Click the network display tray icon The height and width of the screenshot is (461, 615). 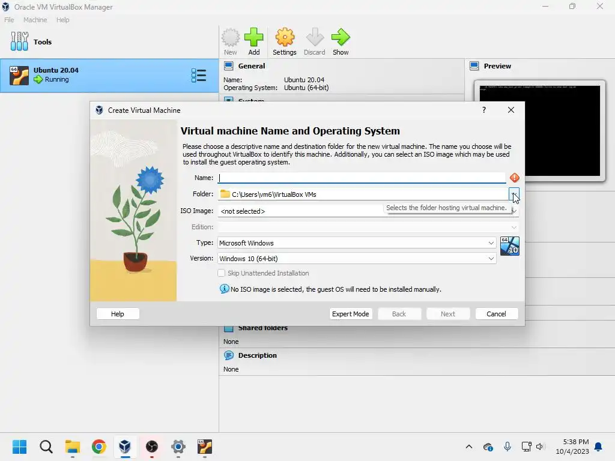click(x=526, y=447)
